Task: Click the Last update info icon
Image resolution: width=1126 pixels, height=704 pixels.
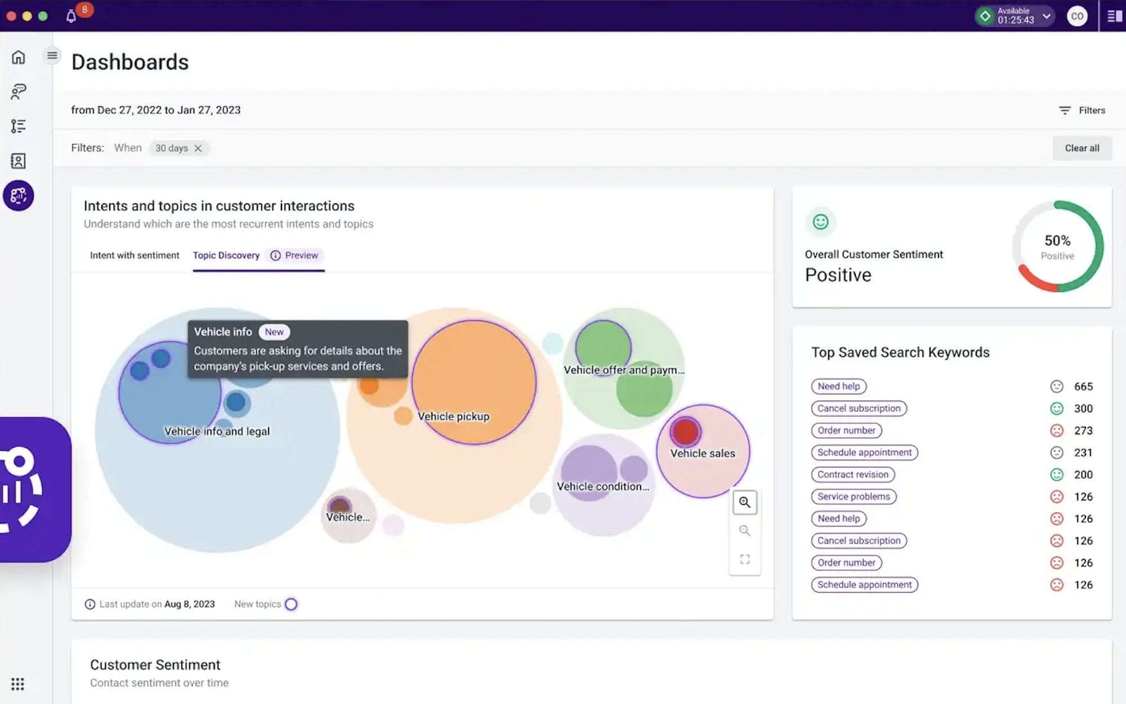Action: (x=90, y=604)
